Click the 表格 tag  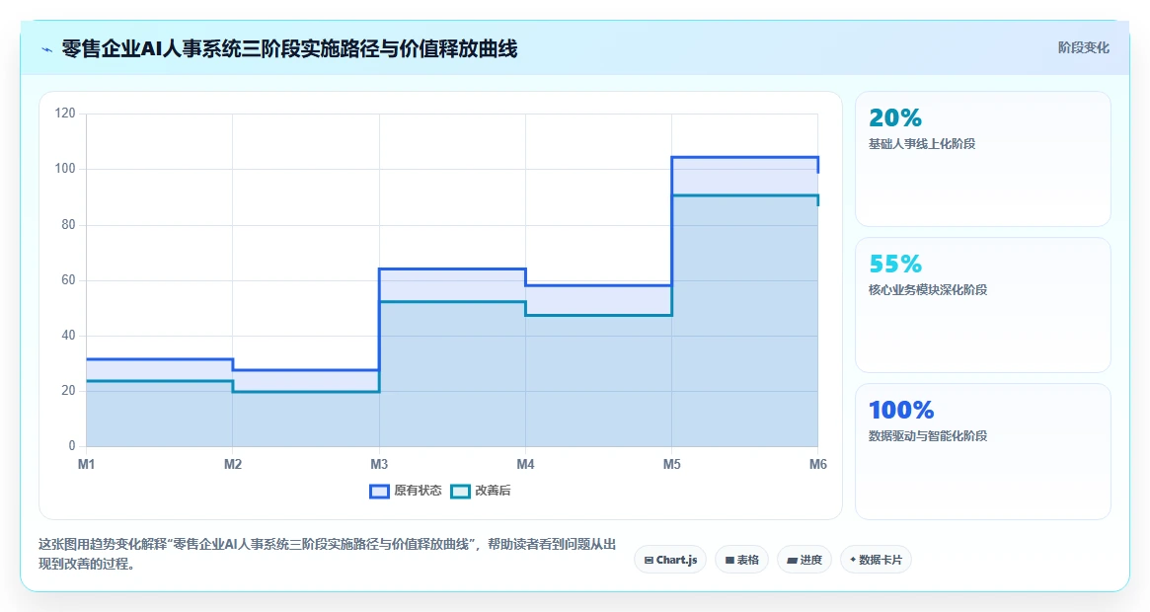pos(741,559)
